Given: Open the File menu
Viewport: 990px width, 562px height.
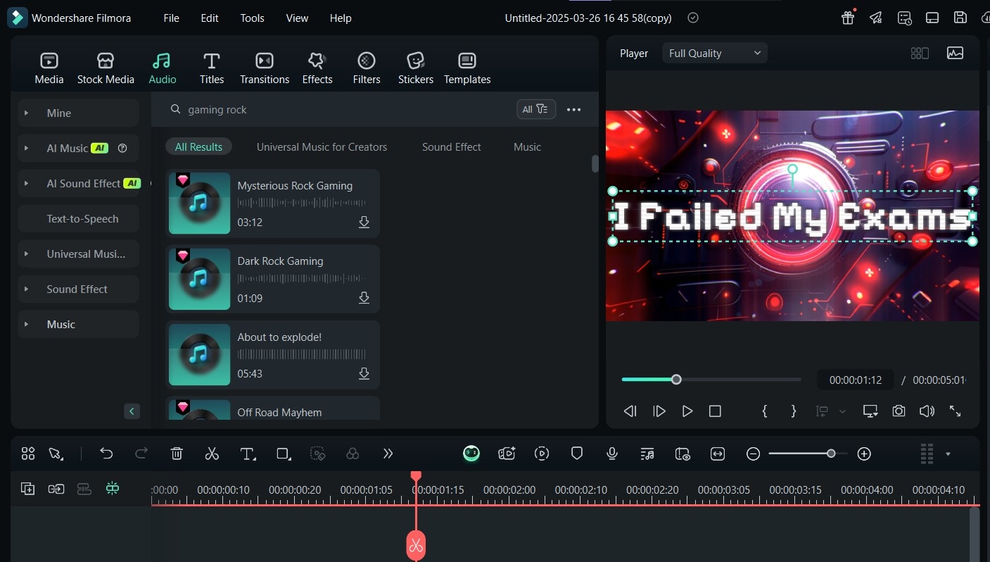Looking at the screenshot, I should point(172,18).
